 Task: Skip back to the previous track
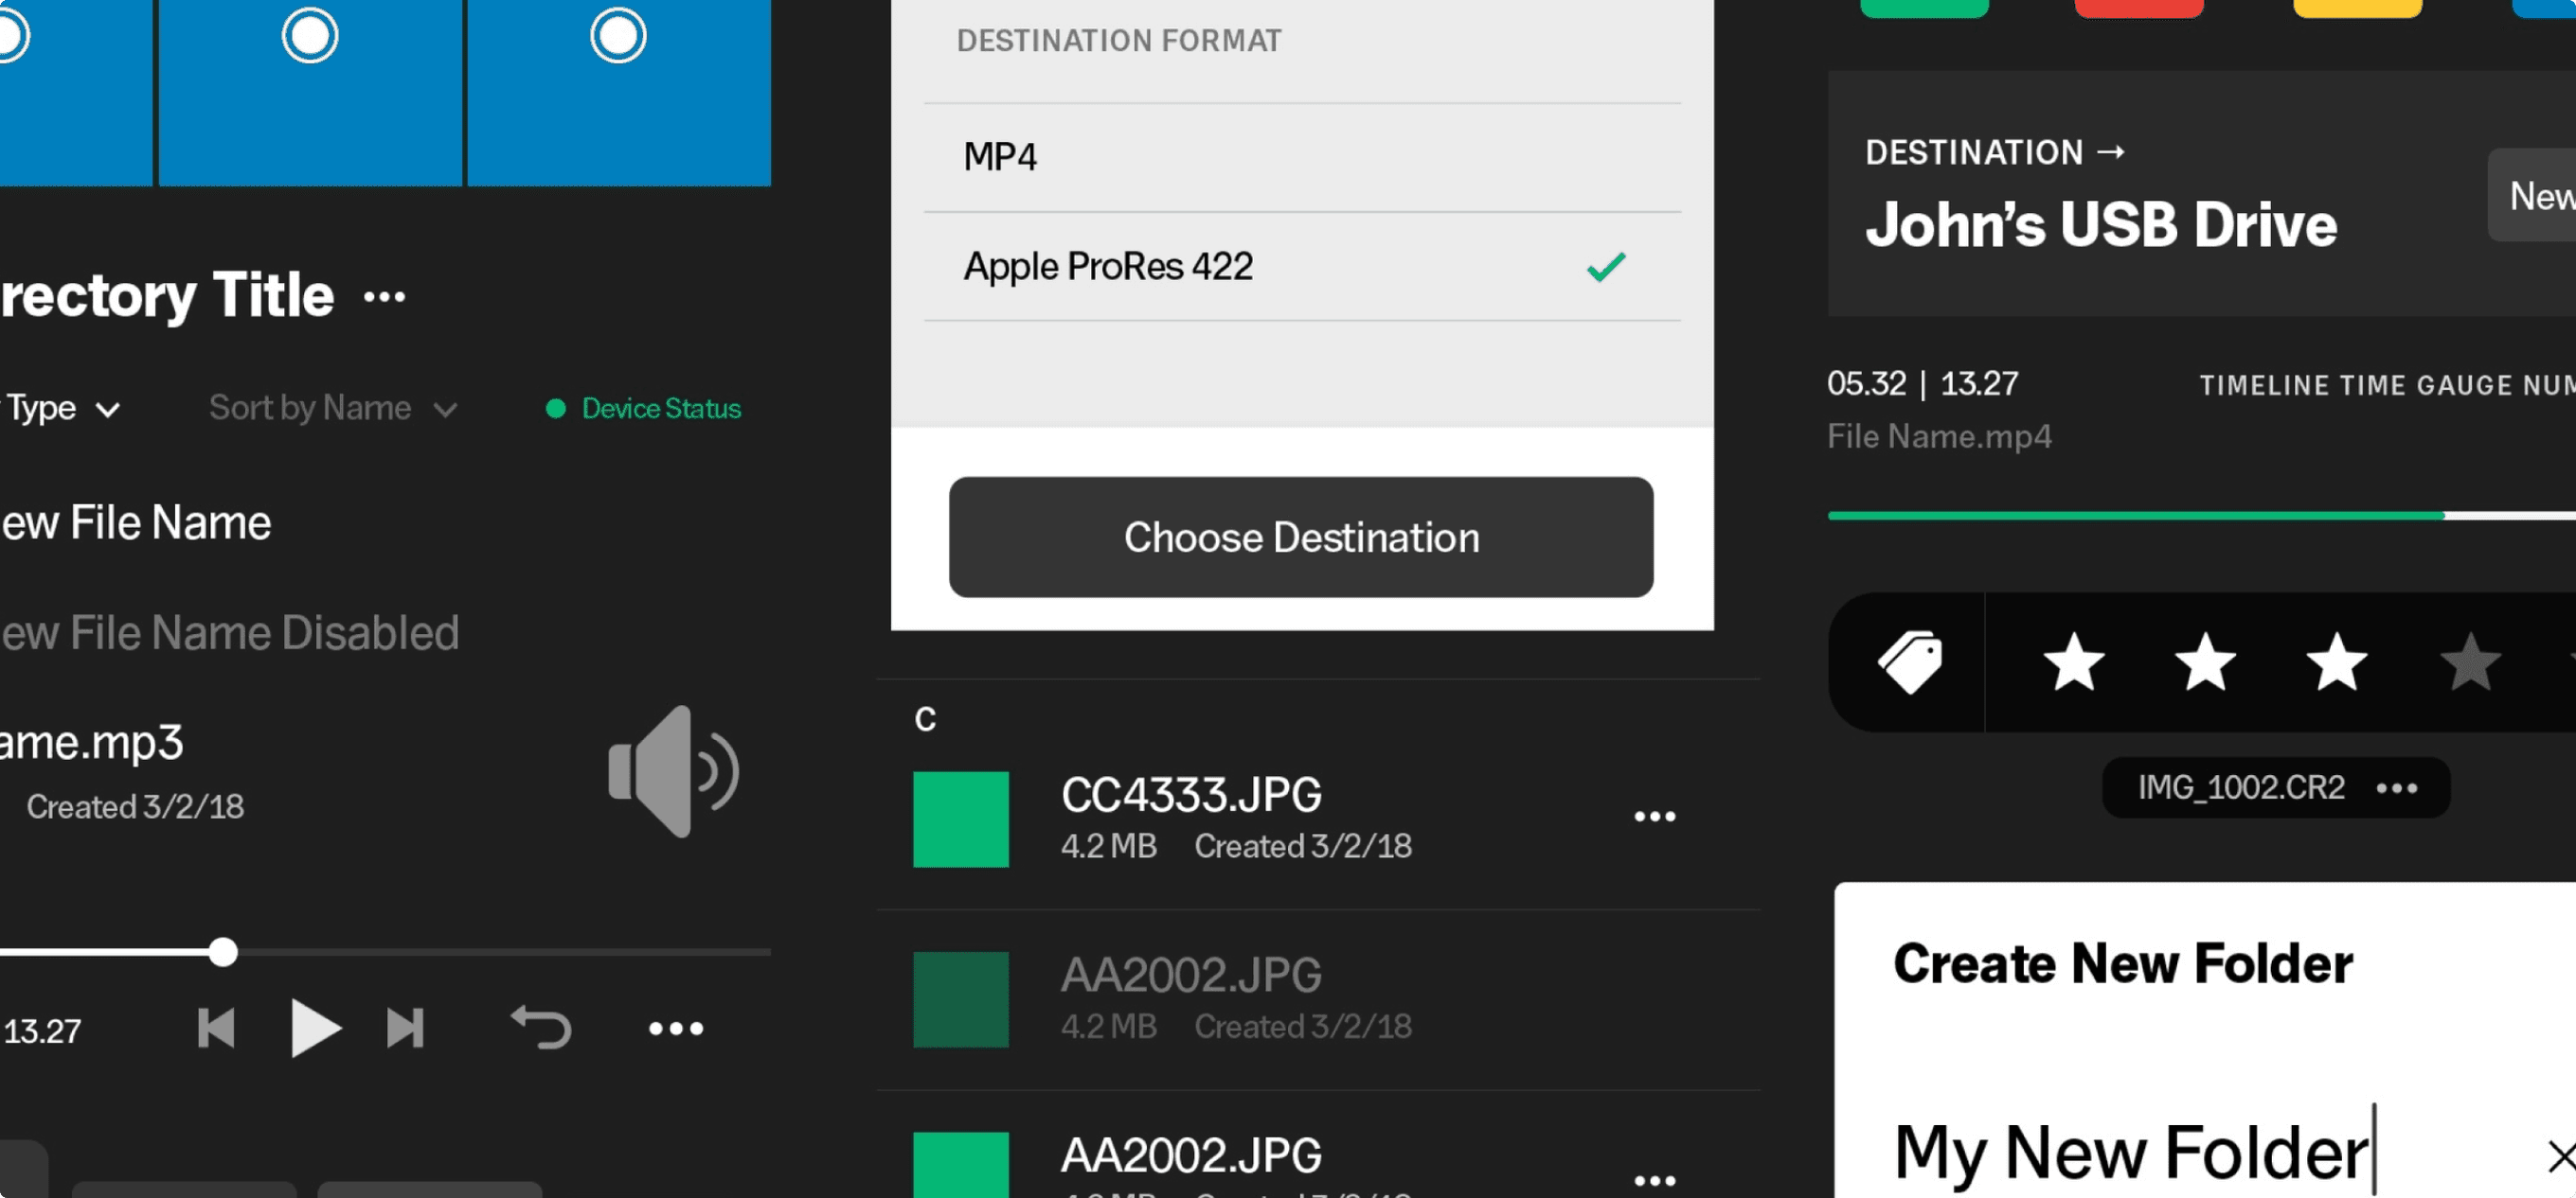(218, 1029)
